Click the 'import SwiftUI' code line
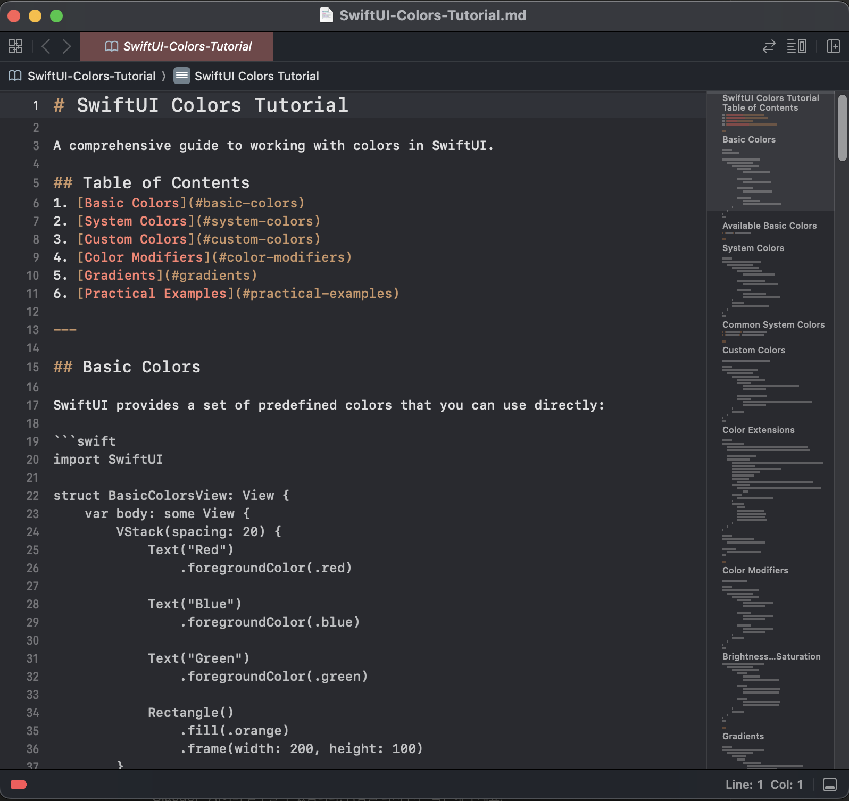The height and width of the screenshot is (801, 849). click(x=108, y=460)
